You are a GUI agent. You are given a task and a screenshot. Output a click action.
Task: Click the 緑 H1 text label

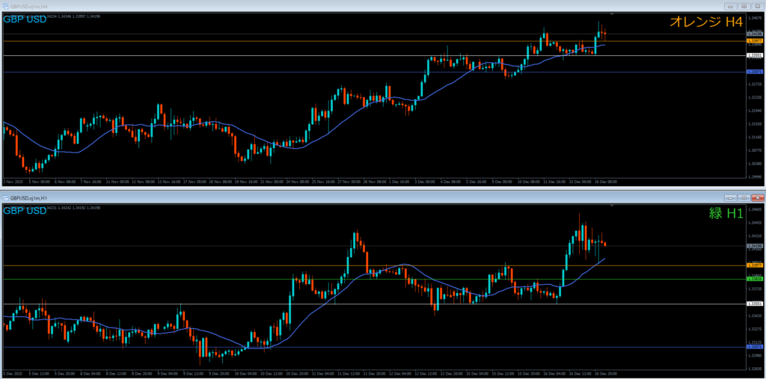coord(725,213)
